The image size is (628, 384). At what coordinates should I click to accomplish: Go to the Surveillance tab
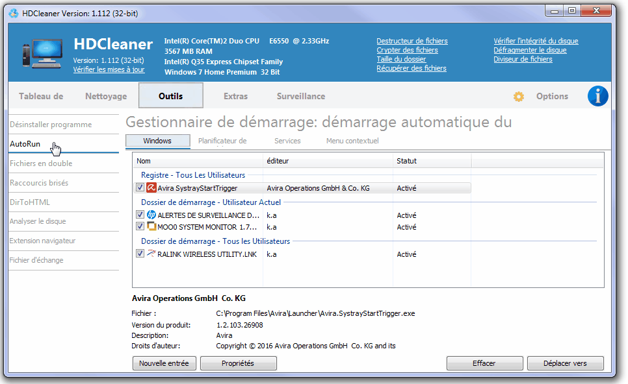pos(301,96)
